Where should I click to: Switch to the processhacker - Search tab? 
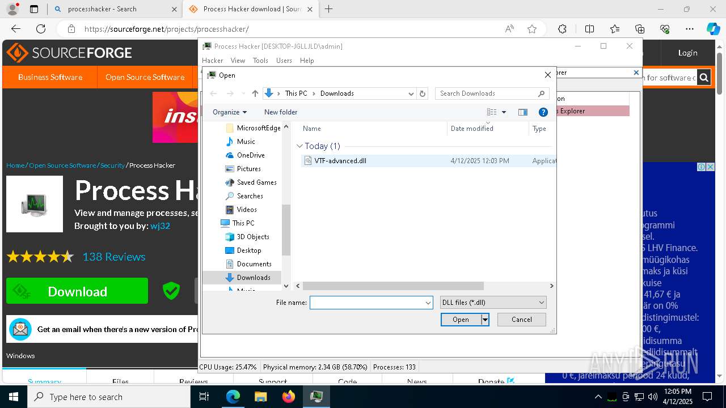pyautogui.click(x=115, y=9)
